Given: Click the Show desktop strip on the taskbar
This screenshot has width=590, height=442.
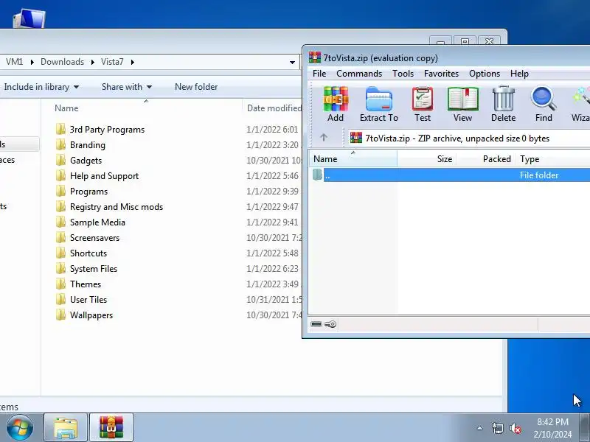Looking at the screenshot, I should pos(585,427).
